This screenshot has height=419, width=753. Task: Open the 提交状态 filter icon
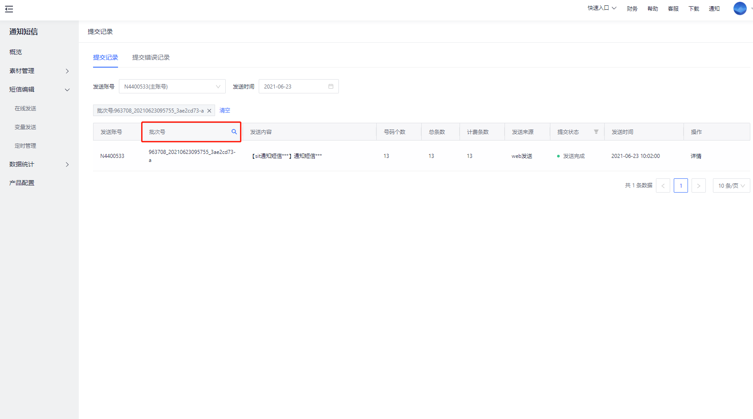coord(596,132)
